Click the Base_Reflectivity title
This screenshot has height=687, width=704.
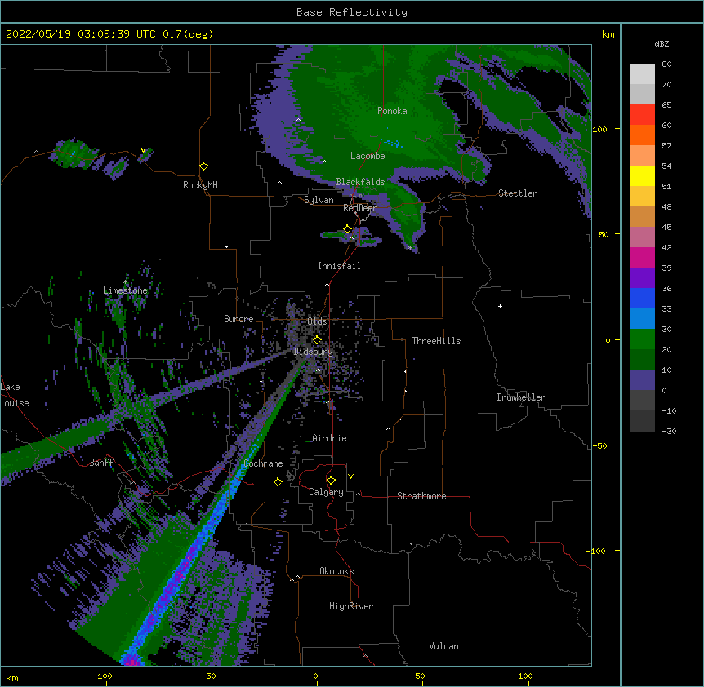[352, 12]
